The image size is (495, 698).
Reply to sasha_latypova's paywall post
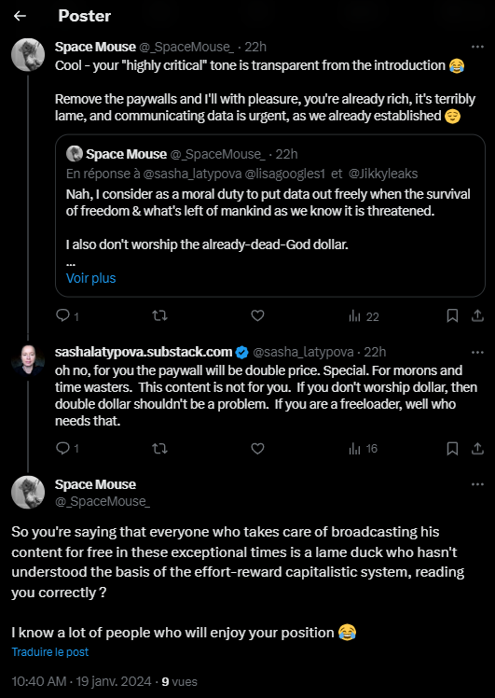(67, 448)
